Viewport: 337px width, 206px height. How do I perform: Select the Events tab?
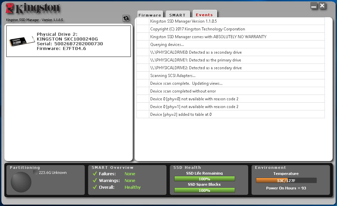pos(205,14)
